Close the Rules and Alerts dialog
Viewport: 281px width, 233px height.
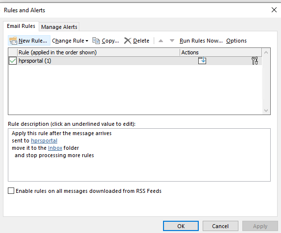point(274,10)
